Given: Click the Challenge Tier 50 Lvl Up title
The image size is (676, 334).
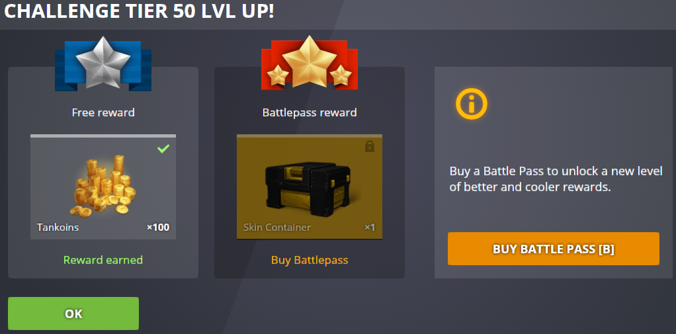Looking at the screenshot, I should pos(139,12).
